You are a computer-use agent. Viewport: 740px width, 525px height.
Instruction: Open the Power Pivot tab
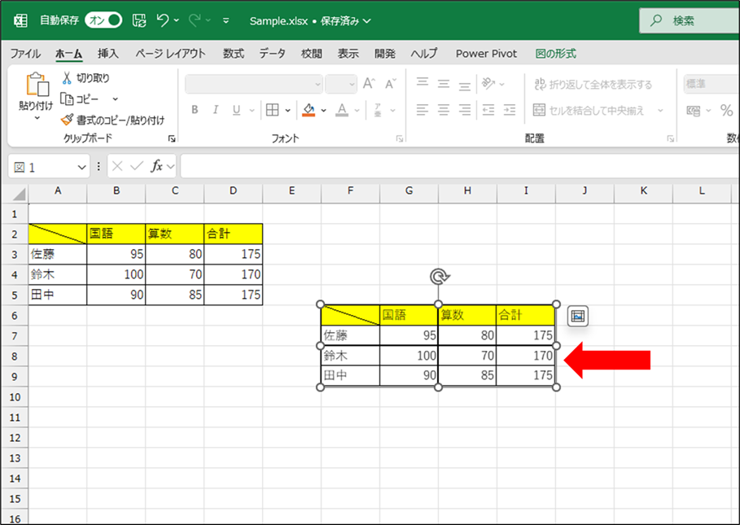coord(486,54)
